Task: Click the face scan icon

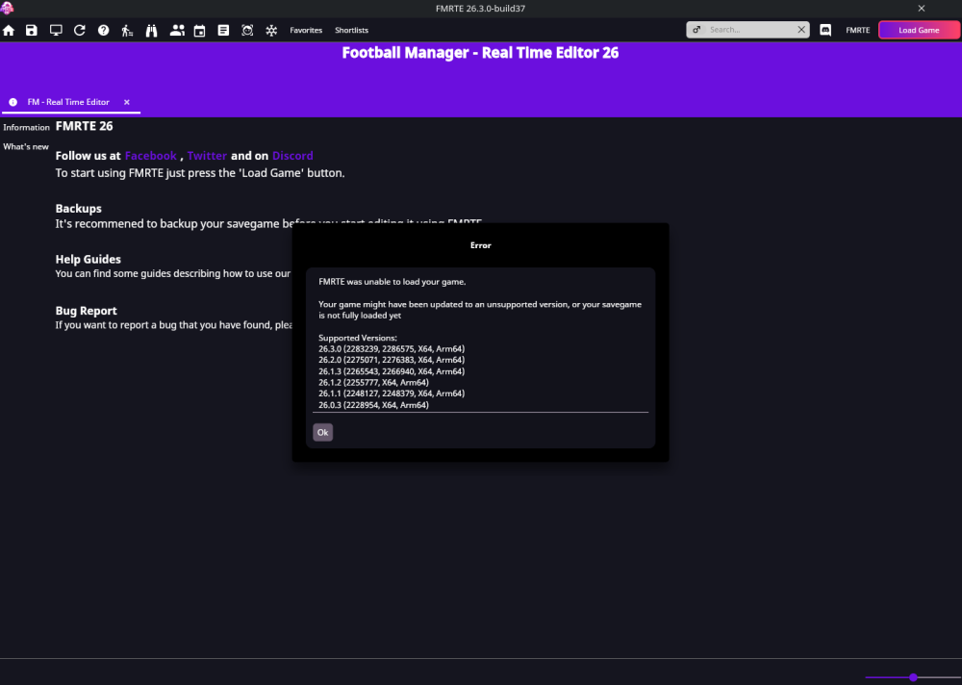Action: 247,30
